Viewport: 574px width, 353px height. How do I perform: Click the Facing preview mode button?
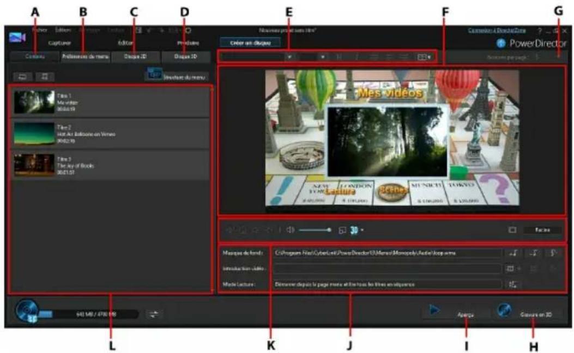[x=542, y=230]
